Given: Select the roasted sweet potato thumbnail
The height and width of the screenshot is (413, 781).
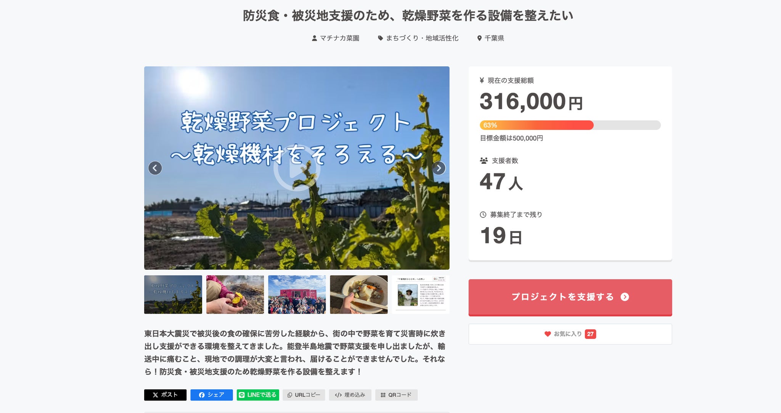Looking at the screenshot, I should (x=235, y=295).
